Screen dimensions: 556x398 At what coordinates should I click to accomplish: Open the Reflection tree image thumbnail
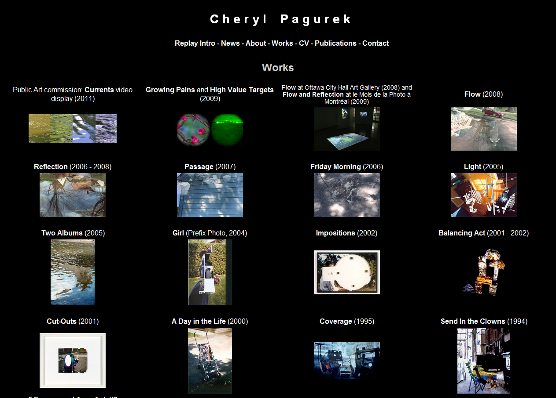pos(73,195)
